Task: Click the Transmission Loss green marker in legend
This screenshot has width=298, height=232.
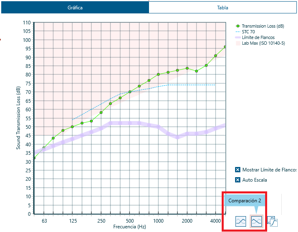Action: 238,26
